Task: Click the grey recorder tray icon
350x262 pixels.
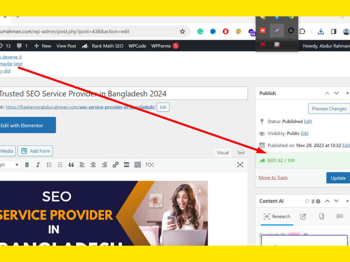Action: tap(277, 45)
